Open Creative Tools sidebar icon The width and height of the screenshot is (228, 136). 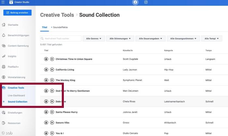(4, 87)
